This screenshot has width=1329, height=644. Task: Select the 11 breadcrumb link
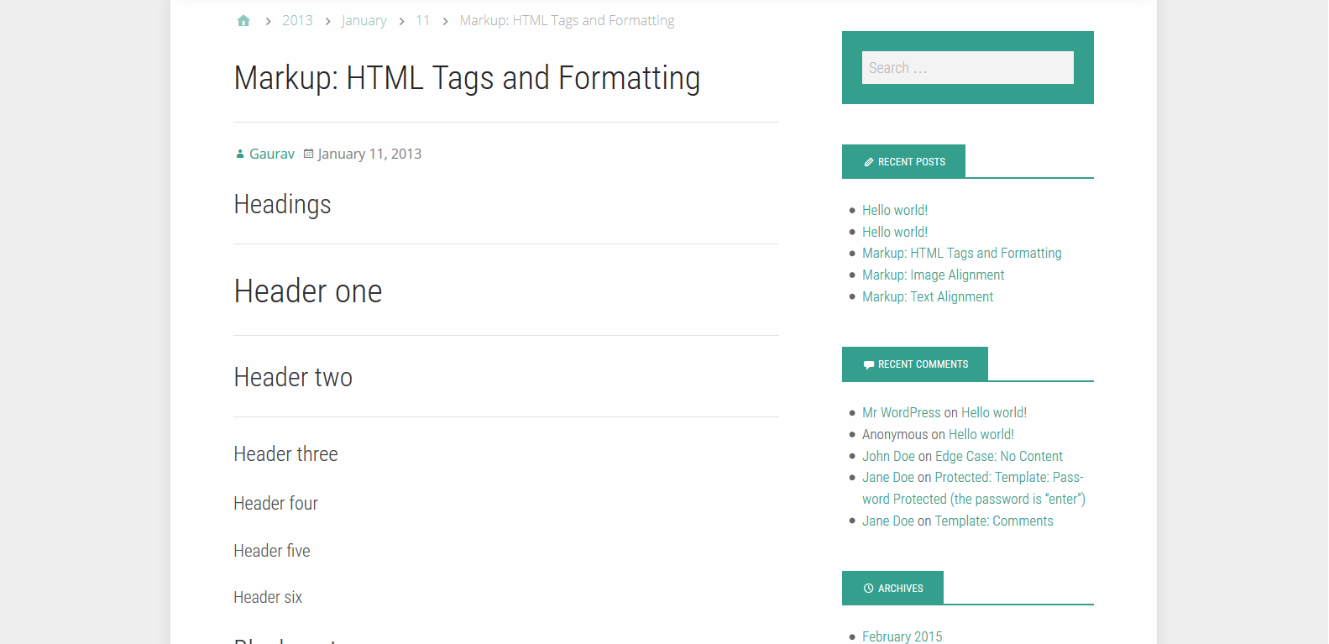422,20
